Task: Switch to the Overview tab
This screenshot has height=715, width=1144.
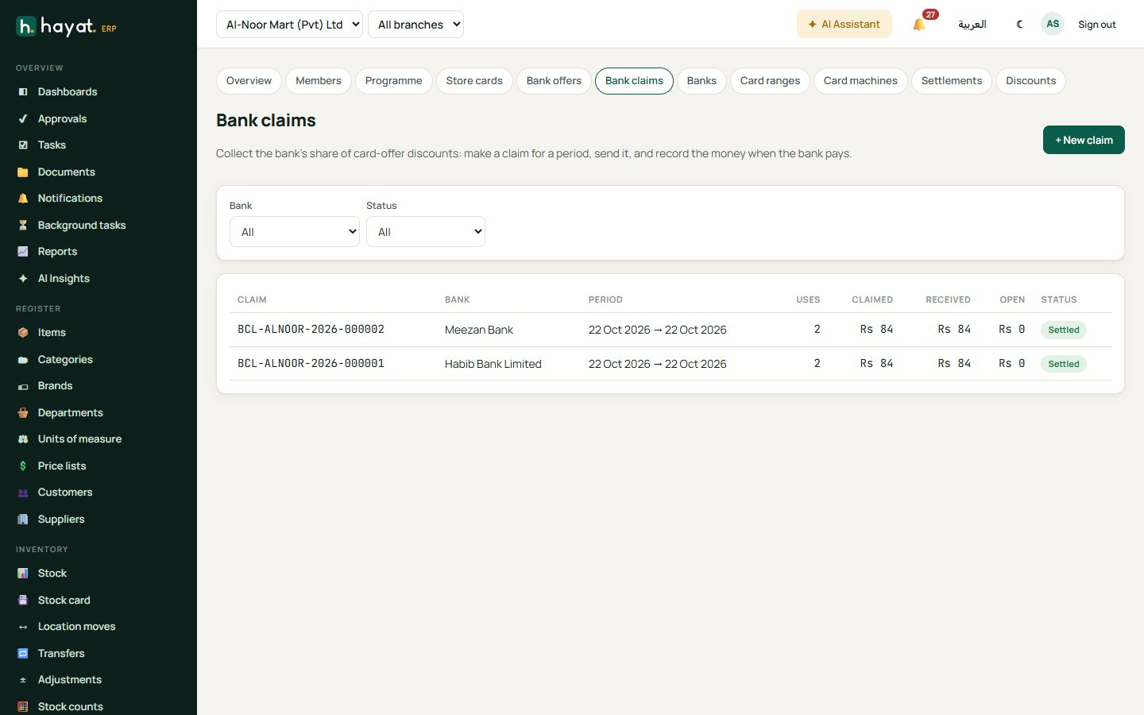Action: pos(249,81)
